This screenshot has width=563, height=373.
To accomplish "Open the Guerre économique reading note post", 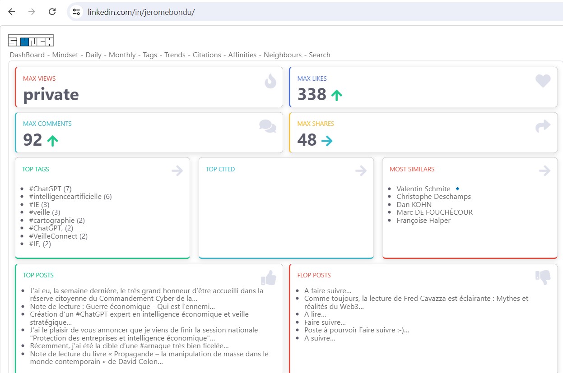I will click(122, 307).
